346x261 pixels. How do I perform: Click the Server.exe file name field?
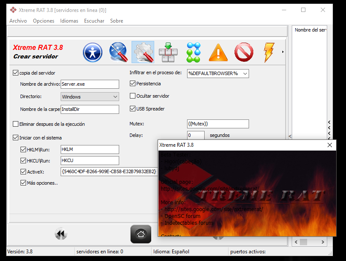click(90, 84)
